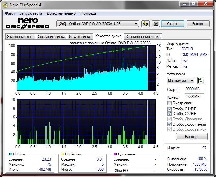
Task: Click the PI Failures total 1358
Action: pos(100,169)
